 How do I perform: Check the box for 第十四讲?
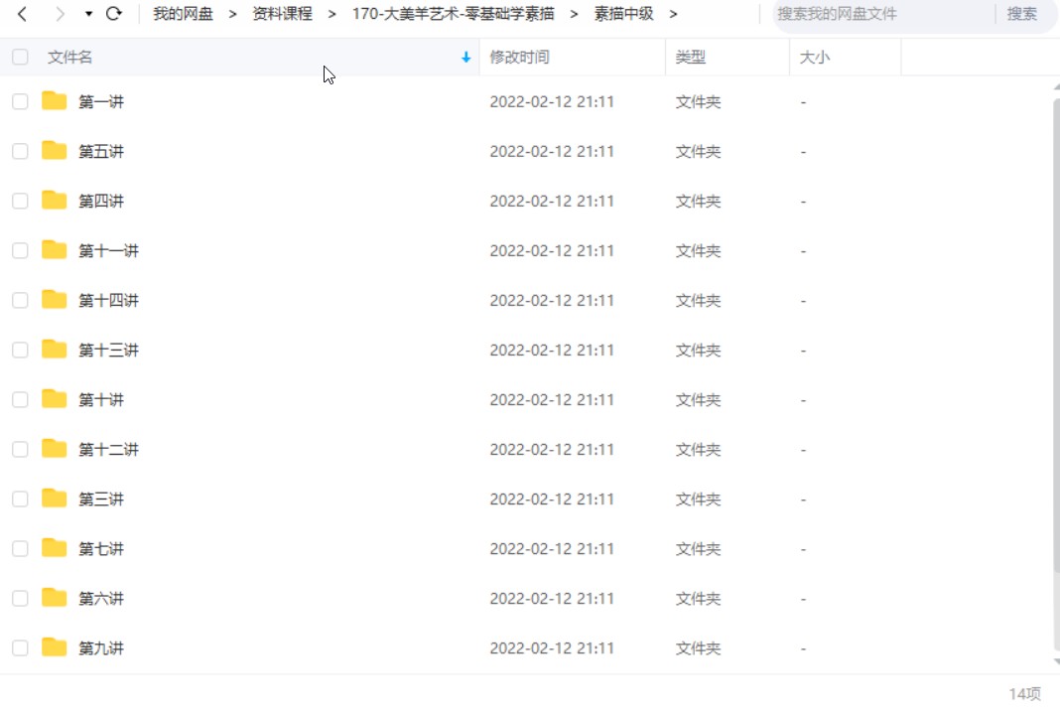[20, 300]
